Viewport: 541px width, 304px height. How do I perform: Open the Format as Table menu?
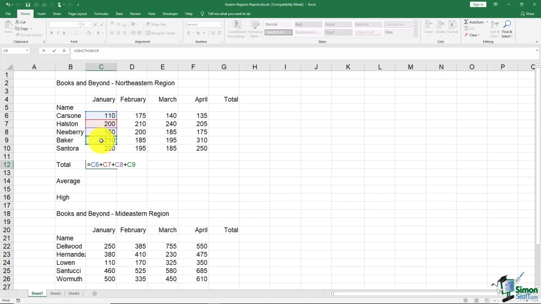pyautogui.click(x=255, y=29)
